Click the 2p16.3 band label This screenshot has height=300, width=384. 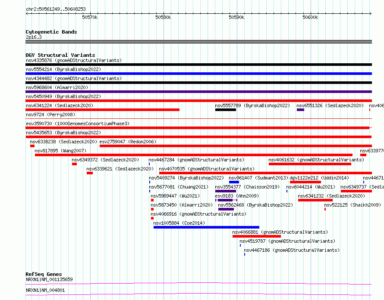(34, 37)
